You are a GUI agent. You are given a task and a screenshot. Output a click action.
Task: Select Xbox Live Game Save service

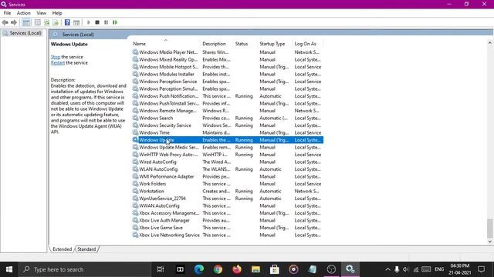228,228
